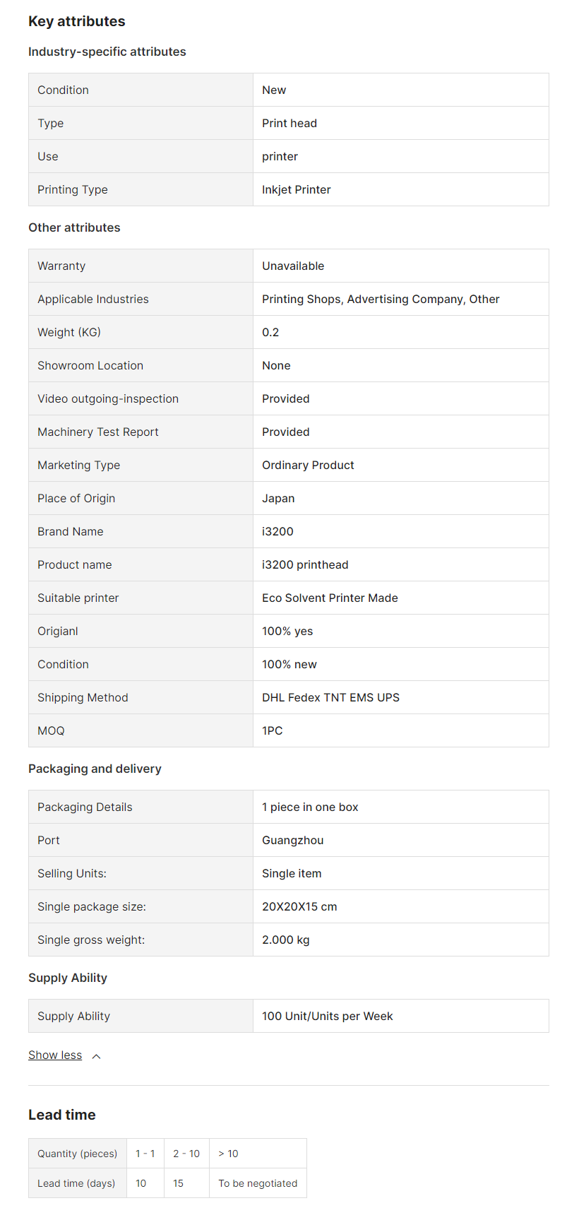The height and width of the screenshot is (1220, 579).
Task: Click the Key attributes heading
Action: pos(77,21)
